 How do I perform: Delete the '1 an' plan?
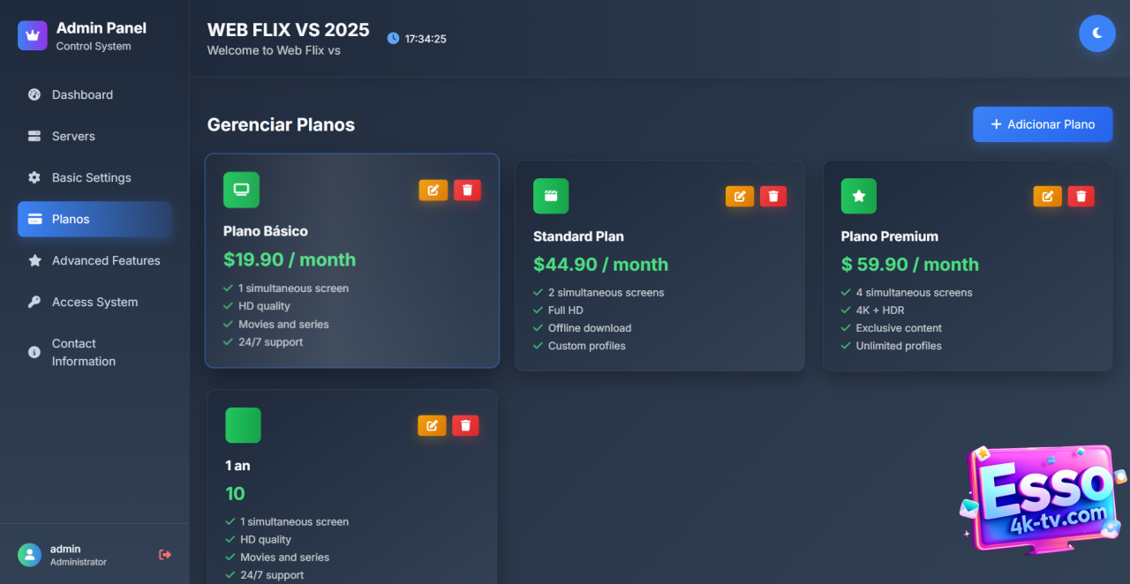pyautogui.click(x=465, y=425)
